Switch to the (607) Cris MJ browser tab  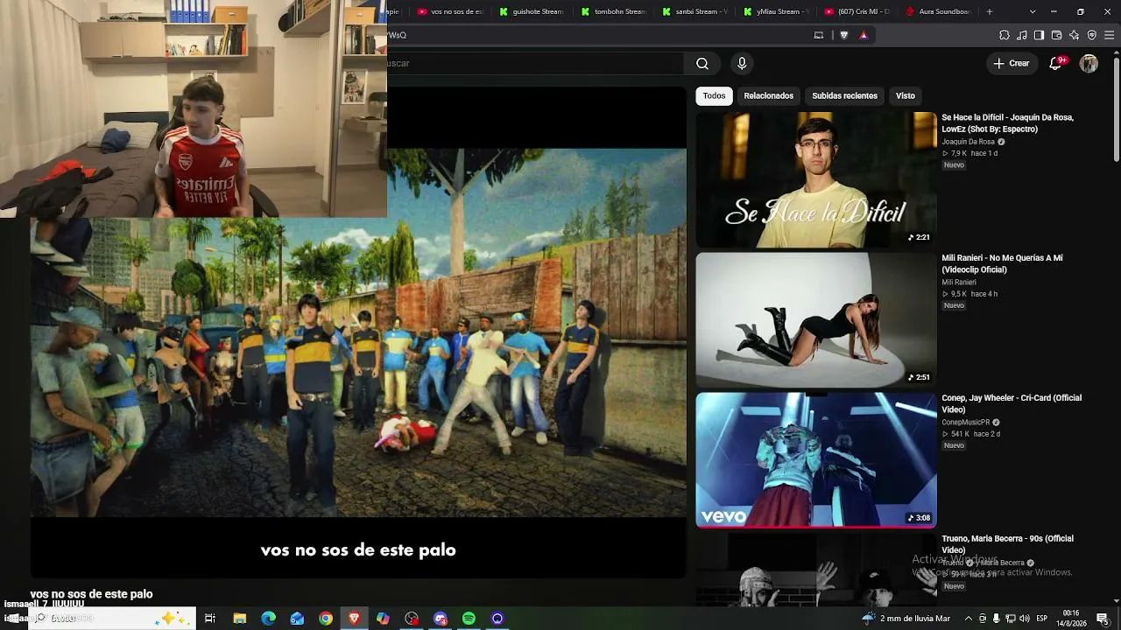click(857, 11)
